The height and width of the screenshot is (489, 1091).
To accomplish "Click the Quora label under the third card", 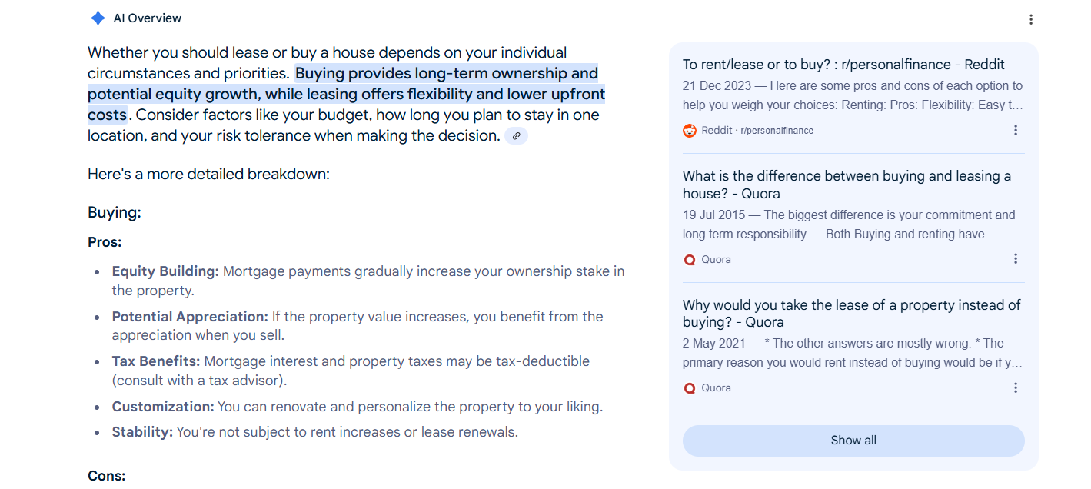I will [714, 388].
